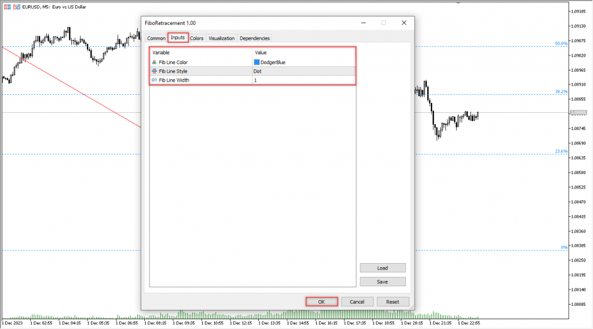Image resolution: width=593 pixels, height=329 pixels.
Task: Click the Save button
Action: coord(382,282)
